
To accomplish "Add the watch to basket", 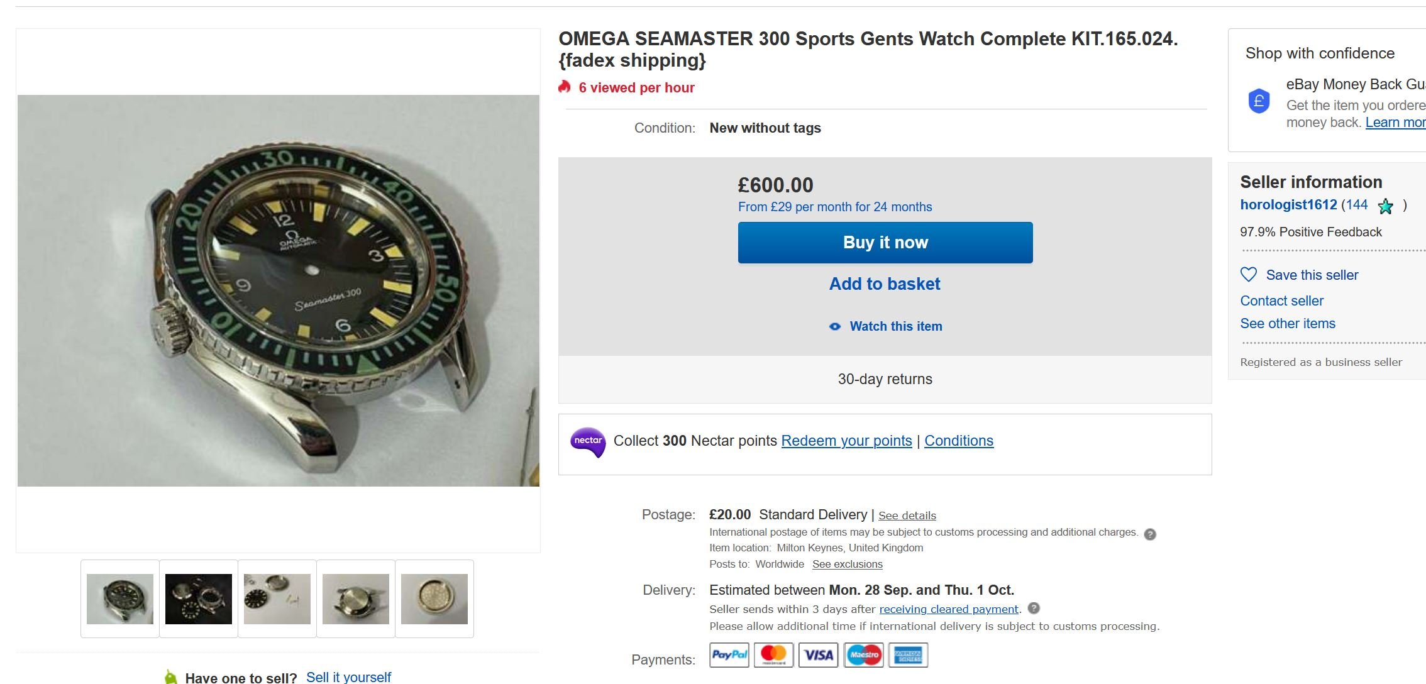I will (x=885, y=284).
